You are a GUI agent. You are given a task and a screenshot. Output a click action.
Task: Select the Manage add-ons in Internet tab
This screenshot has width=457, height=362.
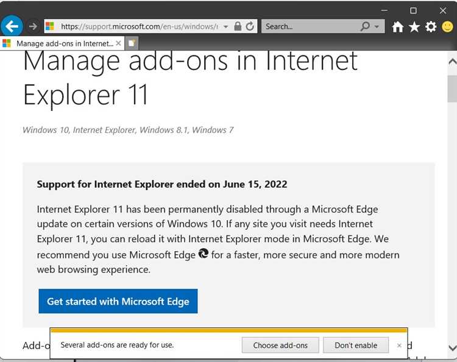pos(61,43)
